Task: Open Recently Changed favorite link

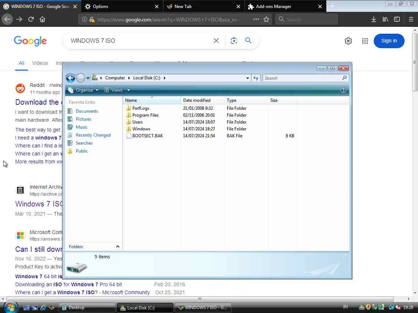Action: [93, 135]
